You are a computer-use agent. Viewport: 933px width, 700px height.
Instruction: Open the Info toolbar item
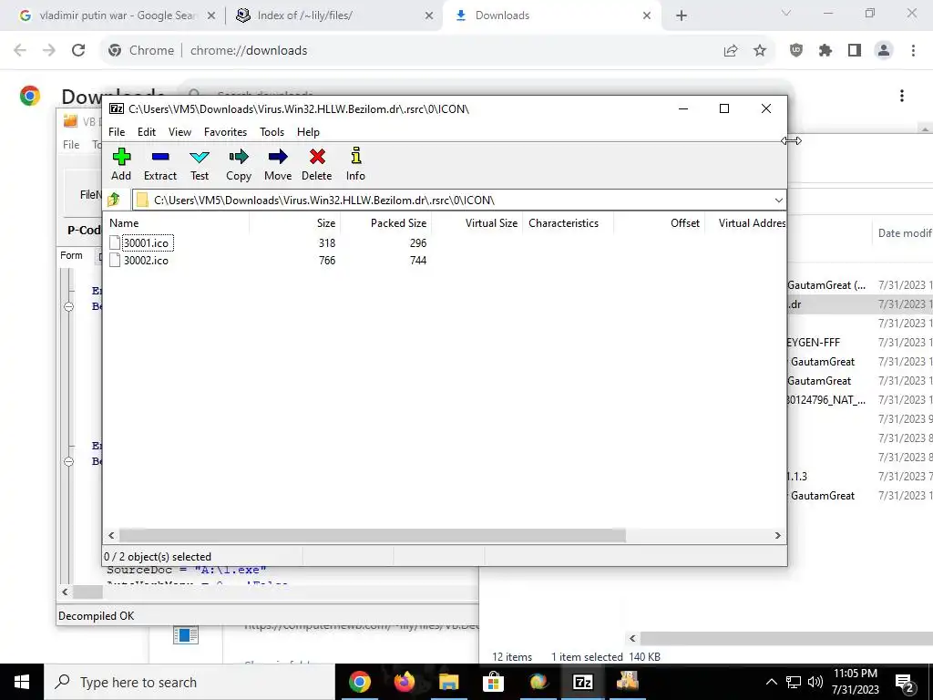click(355, 164)
